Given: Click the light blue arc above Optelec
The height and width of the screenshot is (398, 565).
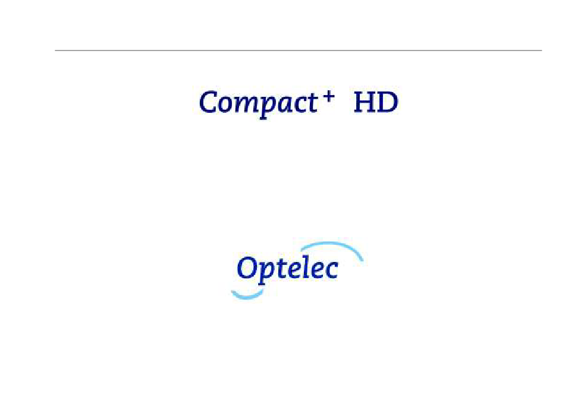Looking at the screenshot, I should pos(332,249).
